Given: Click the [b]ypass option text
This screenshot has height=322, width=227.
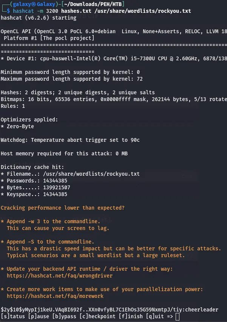Looking at the screenshot, I should 64,316.
